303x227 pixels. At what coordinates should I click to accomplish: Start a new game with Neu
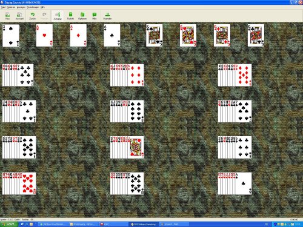point(7,16)
